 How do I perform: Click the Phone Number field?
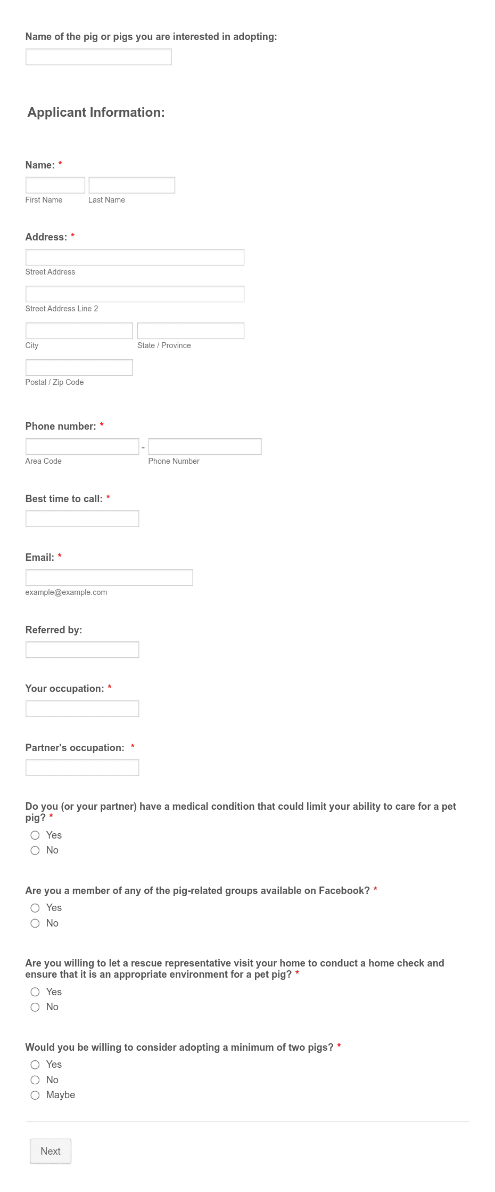[205, 446]
